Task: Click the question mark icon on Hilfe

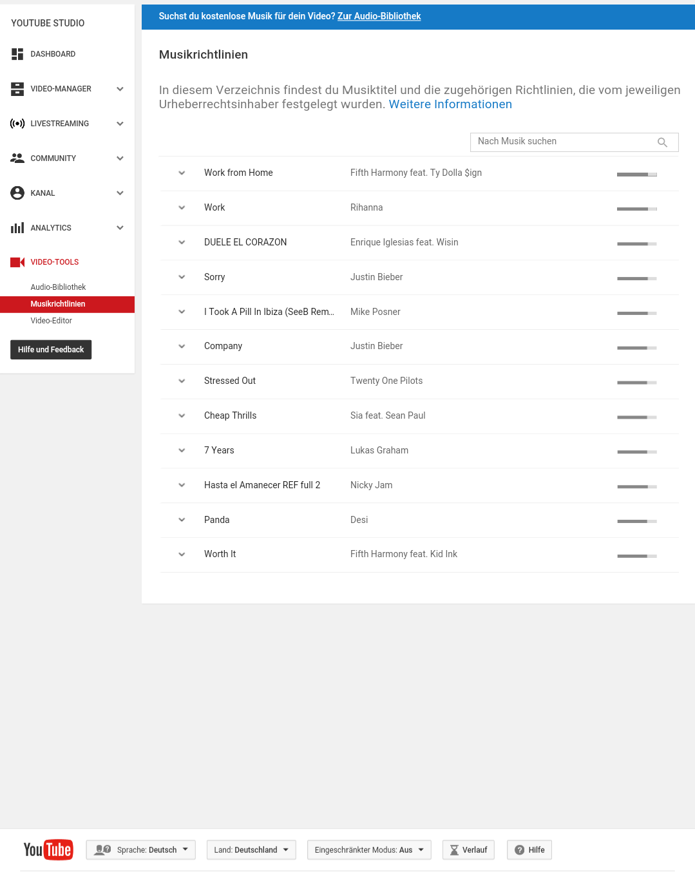Action: pyautogui.click(x=519, y=850)
